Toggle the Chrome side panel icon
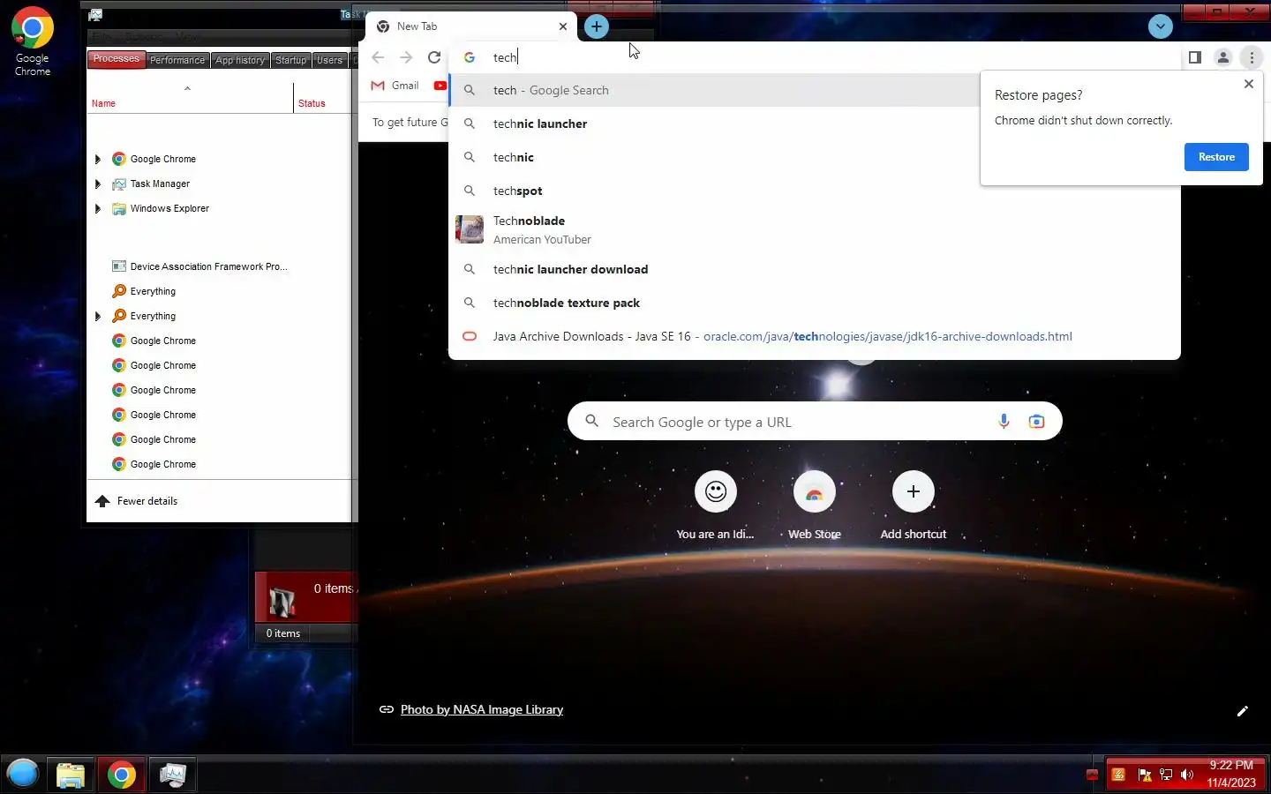Image resolution: width=1271 pixels, height=794 pixels. (1194, 57)
